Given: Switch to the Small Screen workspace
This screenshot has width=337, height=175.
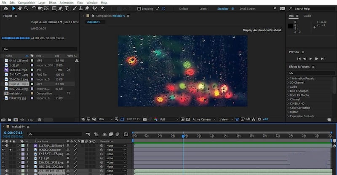Looking at the screenshot, I should click(247, 8).
